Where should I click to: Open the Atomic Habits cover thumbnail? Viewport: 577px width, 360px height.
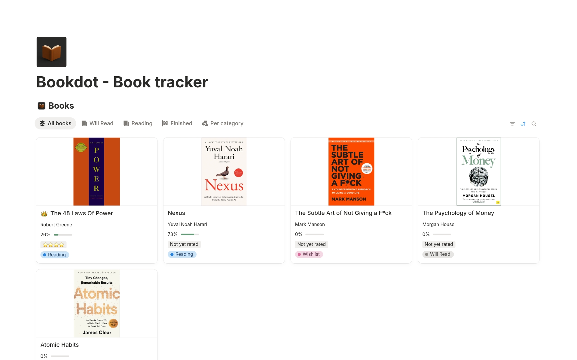[x=96, y=303]
